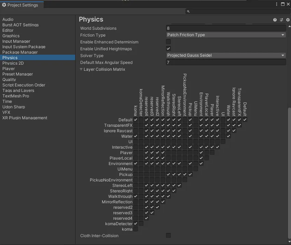Click the World Subdivisions value field
291x245 pixels.
coord(226,28)
